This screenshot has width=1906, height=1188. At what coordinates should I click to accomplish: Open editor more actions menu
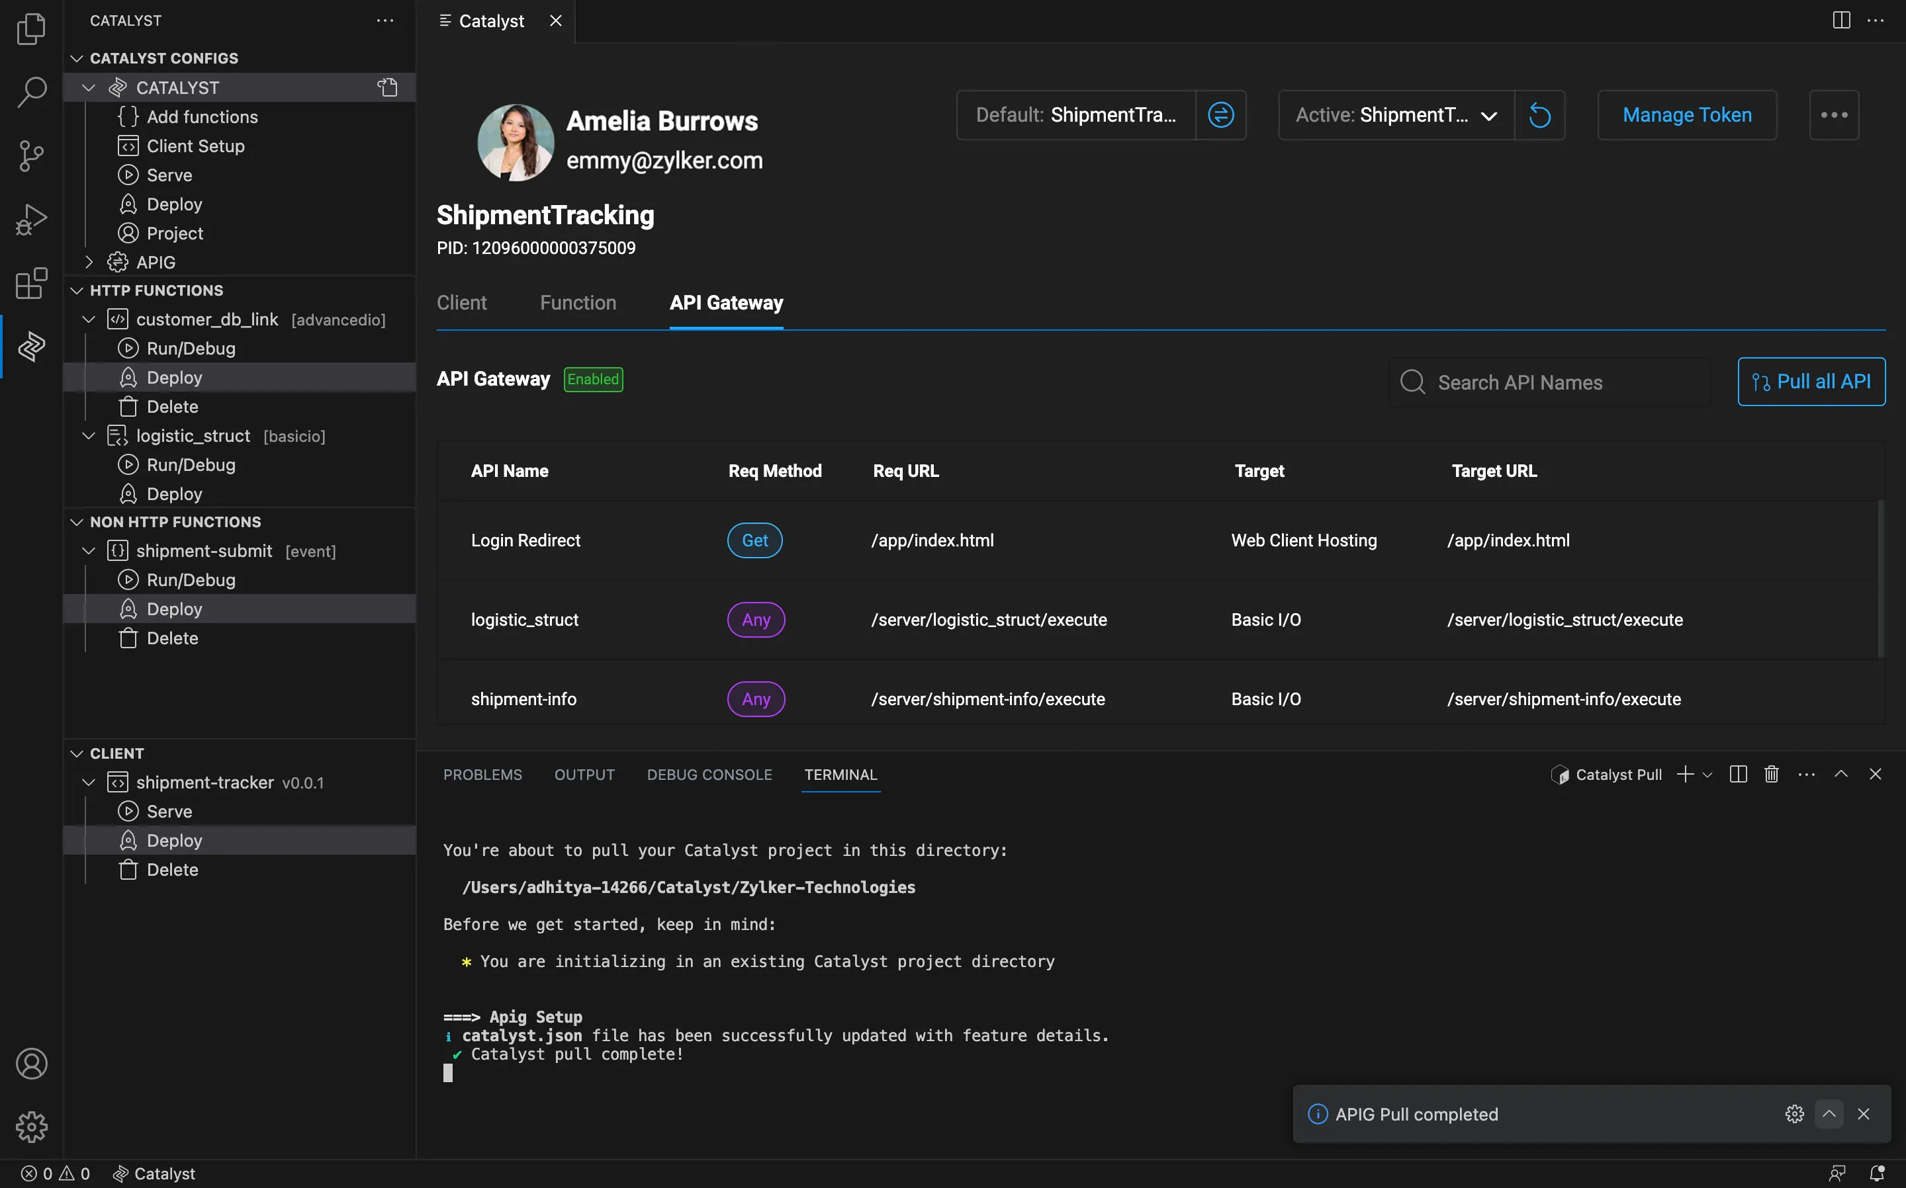coord(1876,21)
